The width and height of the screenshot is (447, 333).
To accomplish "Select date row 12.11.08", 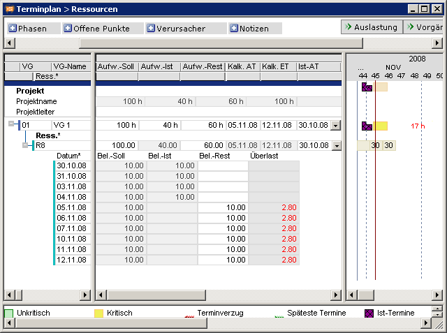I will [73, 260].
